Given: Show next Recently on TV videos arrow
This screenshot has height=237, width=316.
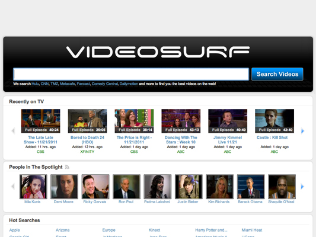Looking at the screenshot, I should (x=302, y=131).
